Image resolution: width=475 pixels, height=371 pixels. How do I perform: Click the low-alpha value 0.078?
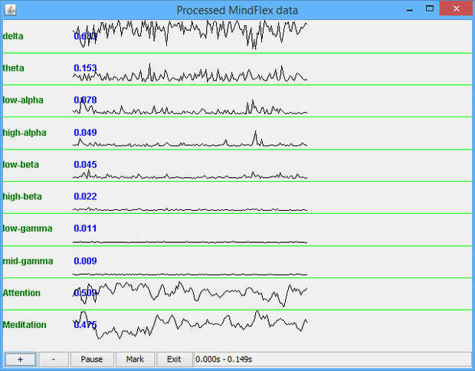pos(85,100)
